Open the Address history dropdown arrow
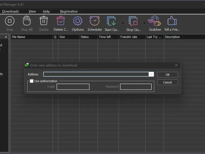The height and width of the screenshot is (154, 205). coord(151,74)
